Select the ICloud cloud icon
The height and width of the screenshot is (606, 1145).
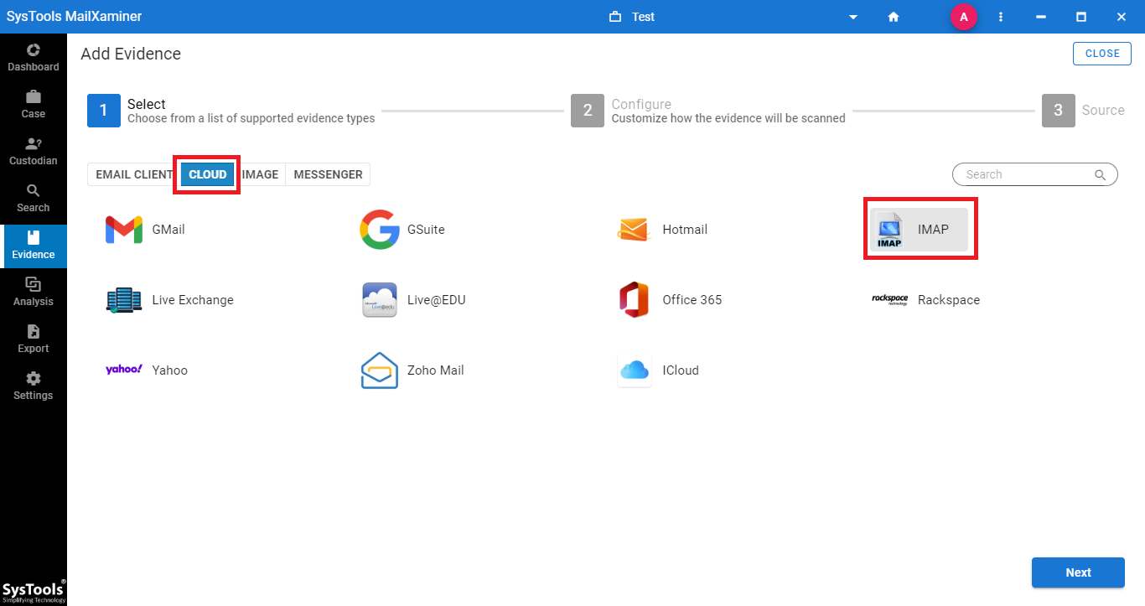[x=635, y=370]
